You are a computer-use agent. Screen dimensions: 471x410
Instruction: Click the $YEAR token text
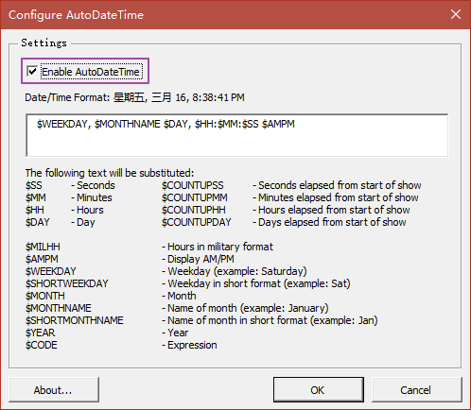(40, 333)
